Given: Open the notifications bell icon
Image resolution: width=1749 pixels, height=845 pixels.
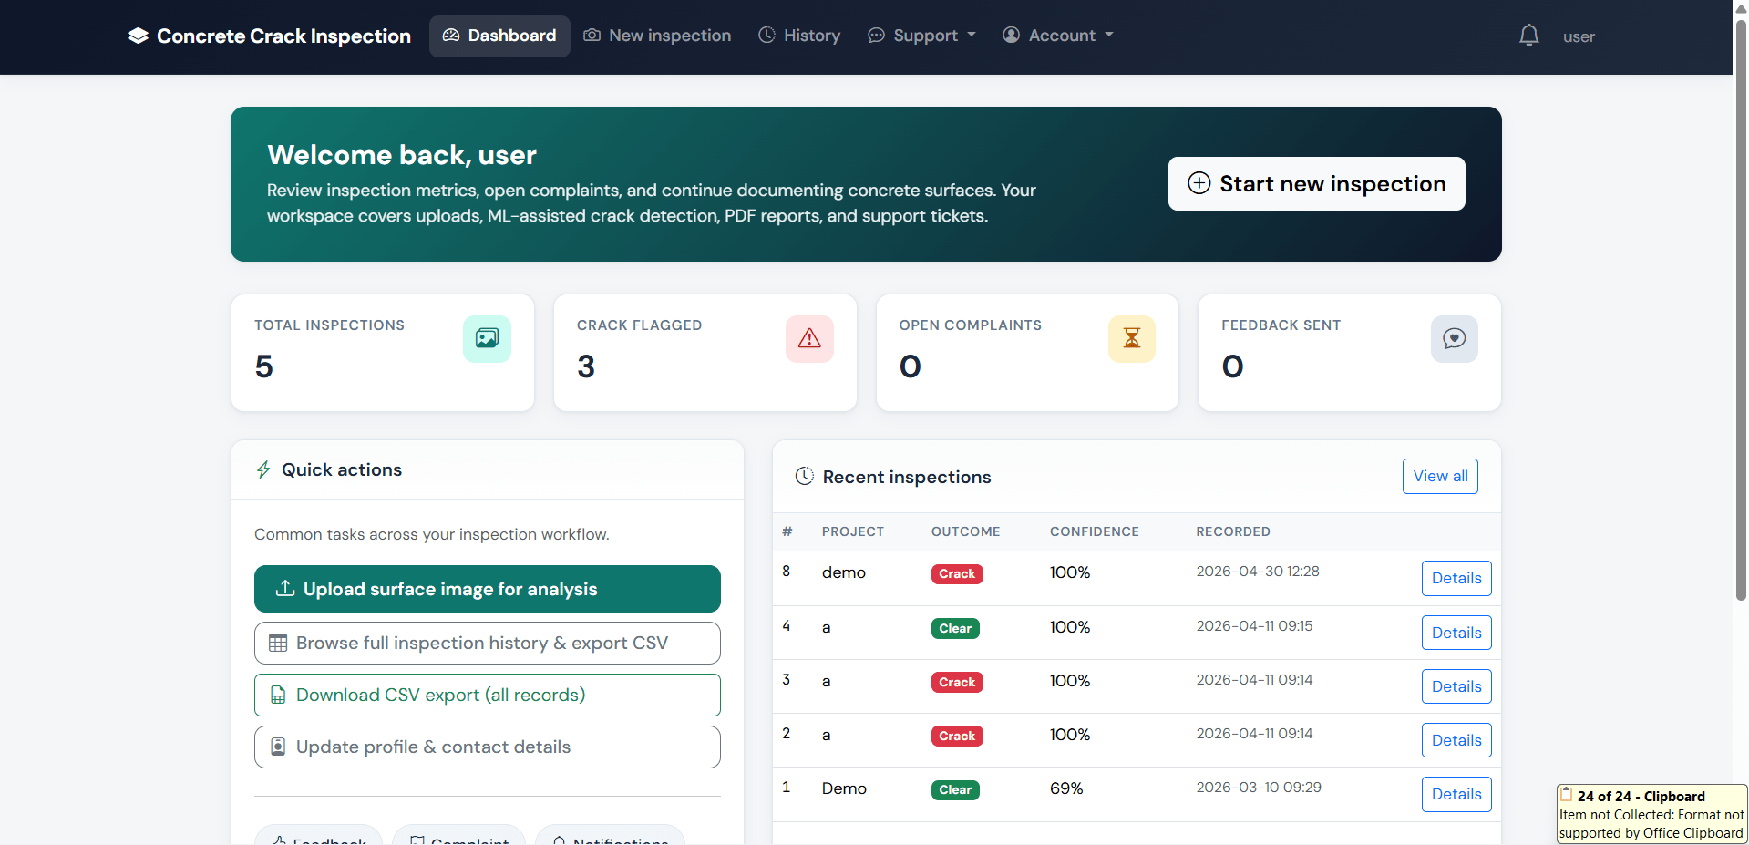Looking at the screenshot, I should tap(1529, 36).
